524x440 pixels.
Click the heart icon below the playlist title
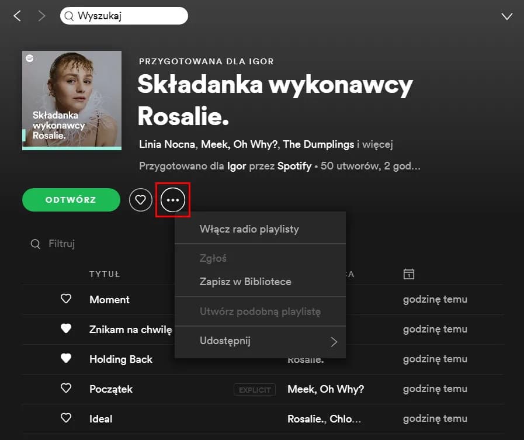140,200
